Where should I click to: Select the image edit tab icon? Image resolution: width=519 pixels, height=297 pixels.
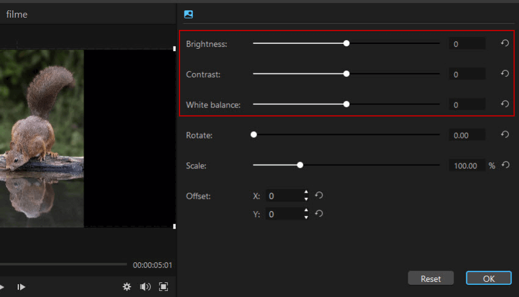tap(189, 14)
